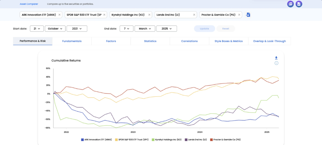Switch to the Fundamentals tab
Viewport: 322px width, 145px height.
72,41
